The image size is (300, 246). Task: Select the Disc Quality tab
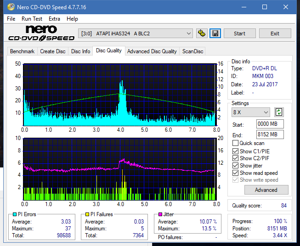click(x=109, y=50)
